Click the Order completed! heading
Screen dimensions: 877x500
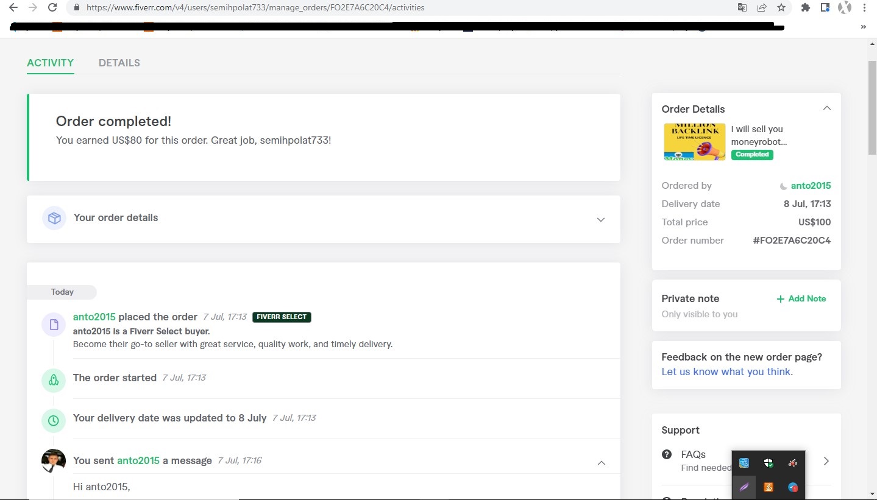click(113, 121)
